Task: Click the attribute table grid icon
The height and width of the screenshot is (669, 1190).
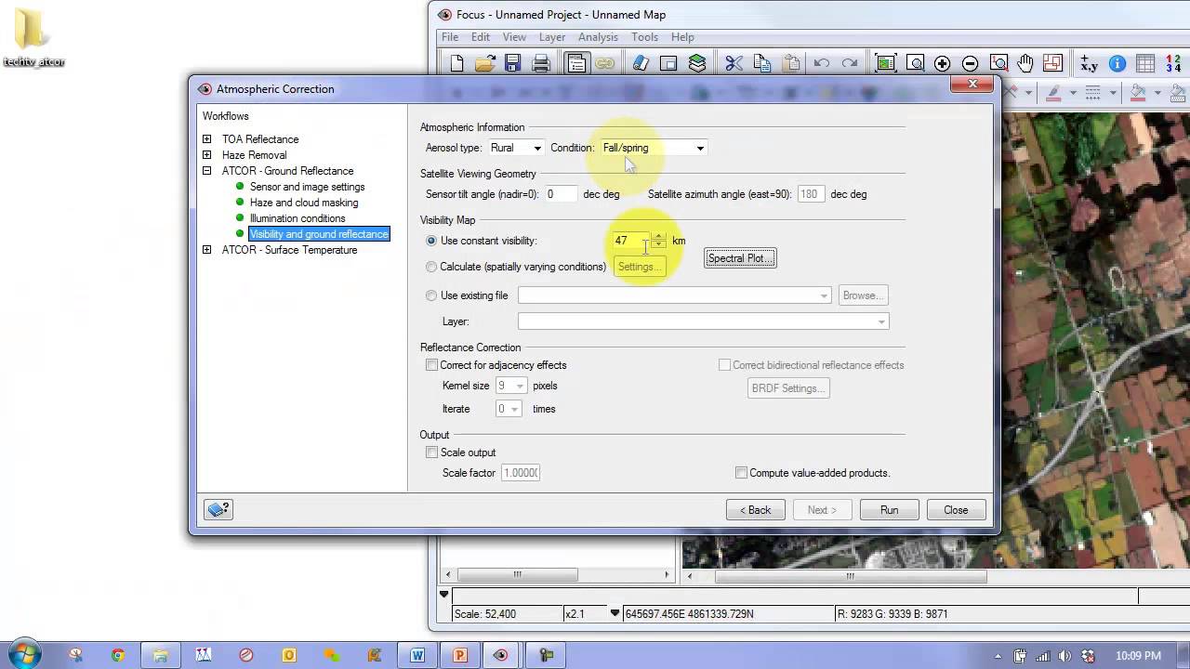Action: point(1145,63)
